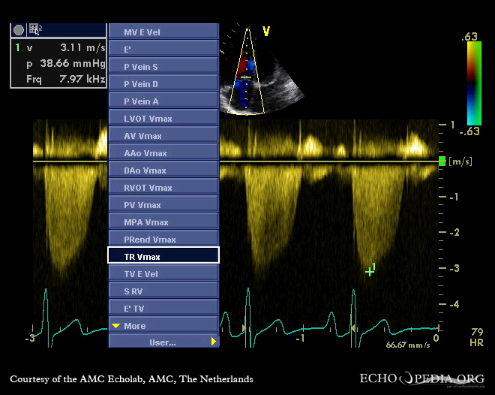Click the yellow V probe orientation marker
The height and width of the screenshot is (395, 495).
pos(265,32)
